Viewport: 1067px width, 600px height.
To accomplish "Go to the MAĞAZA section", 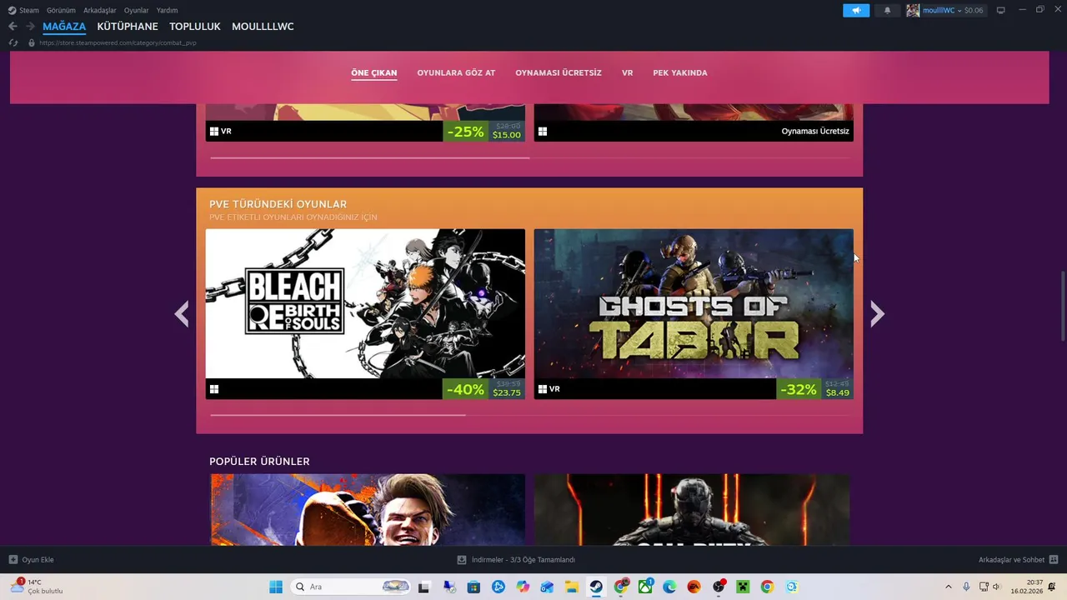I will coord(64,27).
